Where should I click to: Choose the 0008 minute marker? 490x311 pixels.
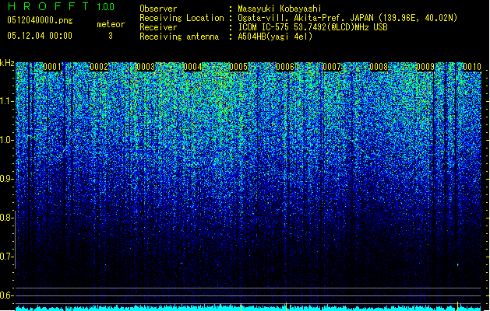point(379,67)
